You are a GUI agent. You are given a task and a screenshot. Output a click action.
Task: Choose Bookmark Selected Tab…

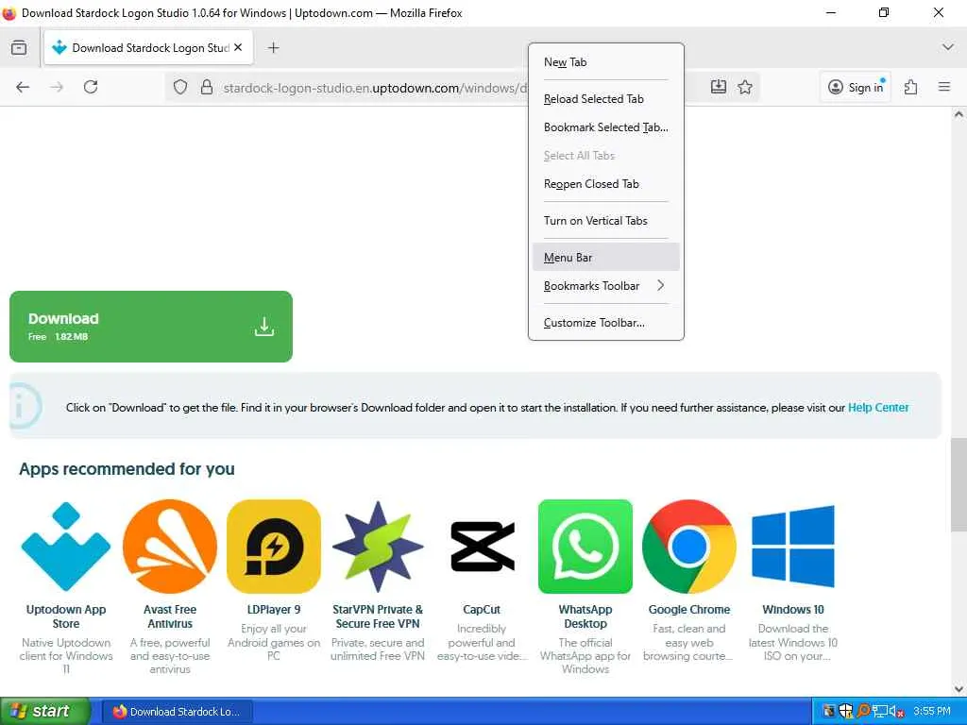tap(605, 127)
